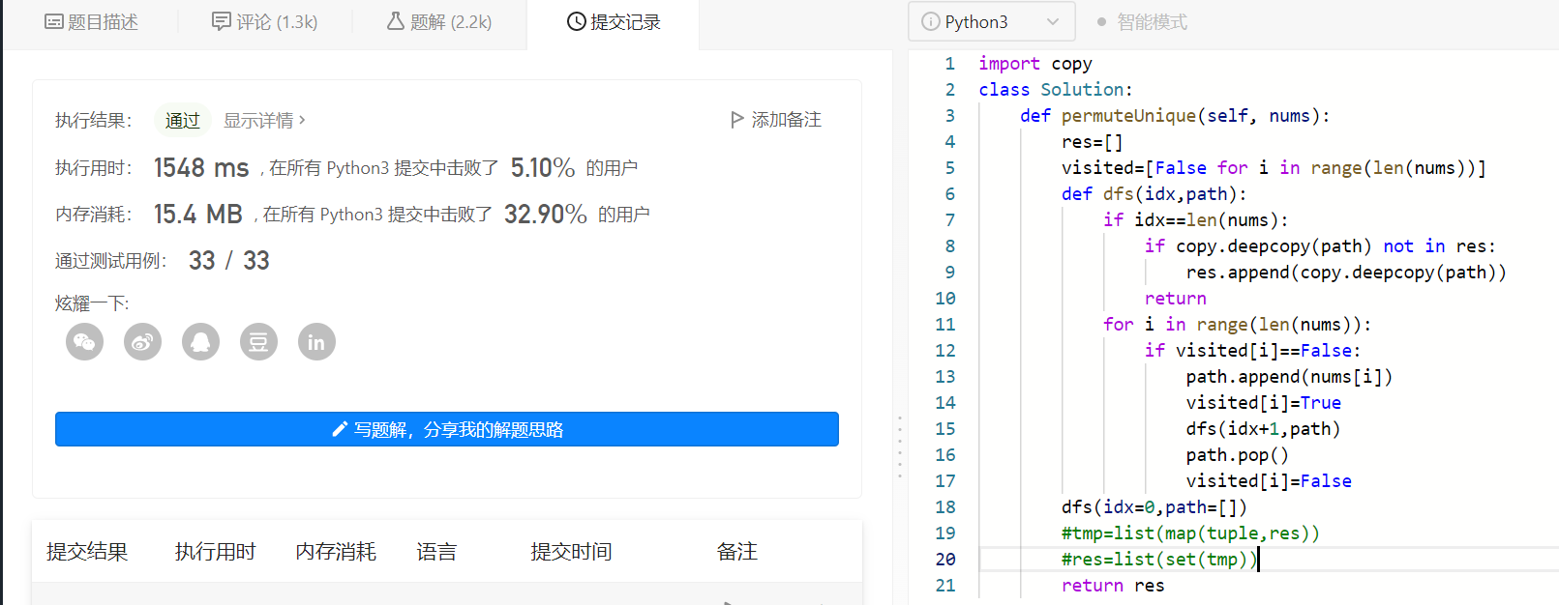Screen dimensions: 1559x605
Task: Click the 提交时间 column header
Action: [571, 552]
